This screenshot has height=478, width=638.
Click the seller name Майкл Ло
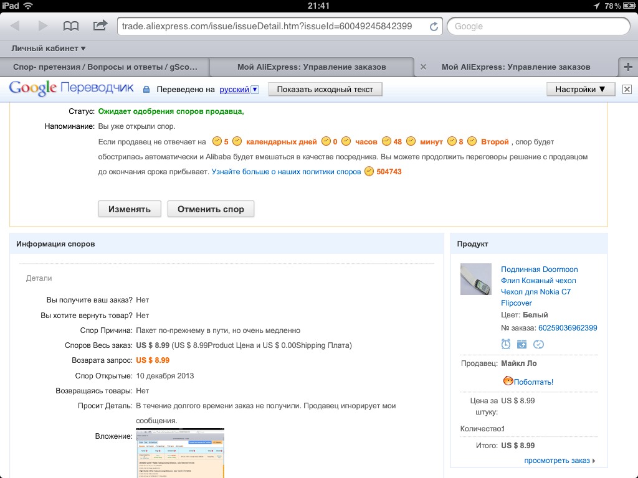[x=519, y=363]
